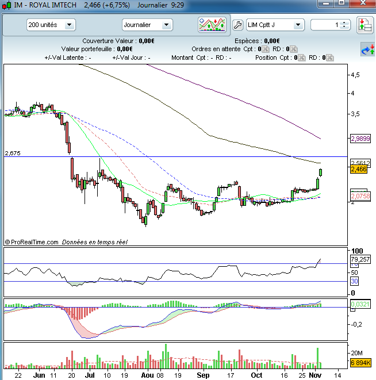Decrease quantity with the stepper down arrow
The height and width of the screenshot is (380, 376).
click(x=344, y=26)
